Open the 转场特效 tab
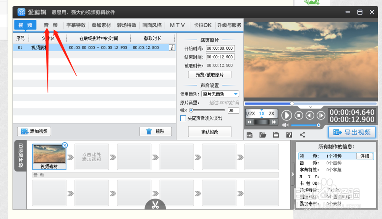382x219 pixels. click(x=126, y=25)
